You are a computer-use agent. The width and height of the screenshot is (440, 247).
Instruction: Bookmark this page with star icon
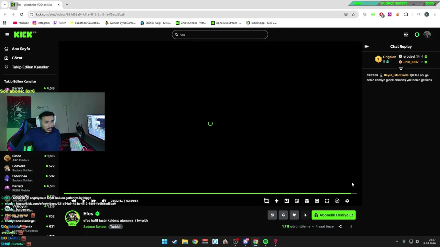353,14
